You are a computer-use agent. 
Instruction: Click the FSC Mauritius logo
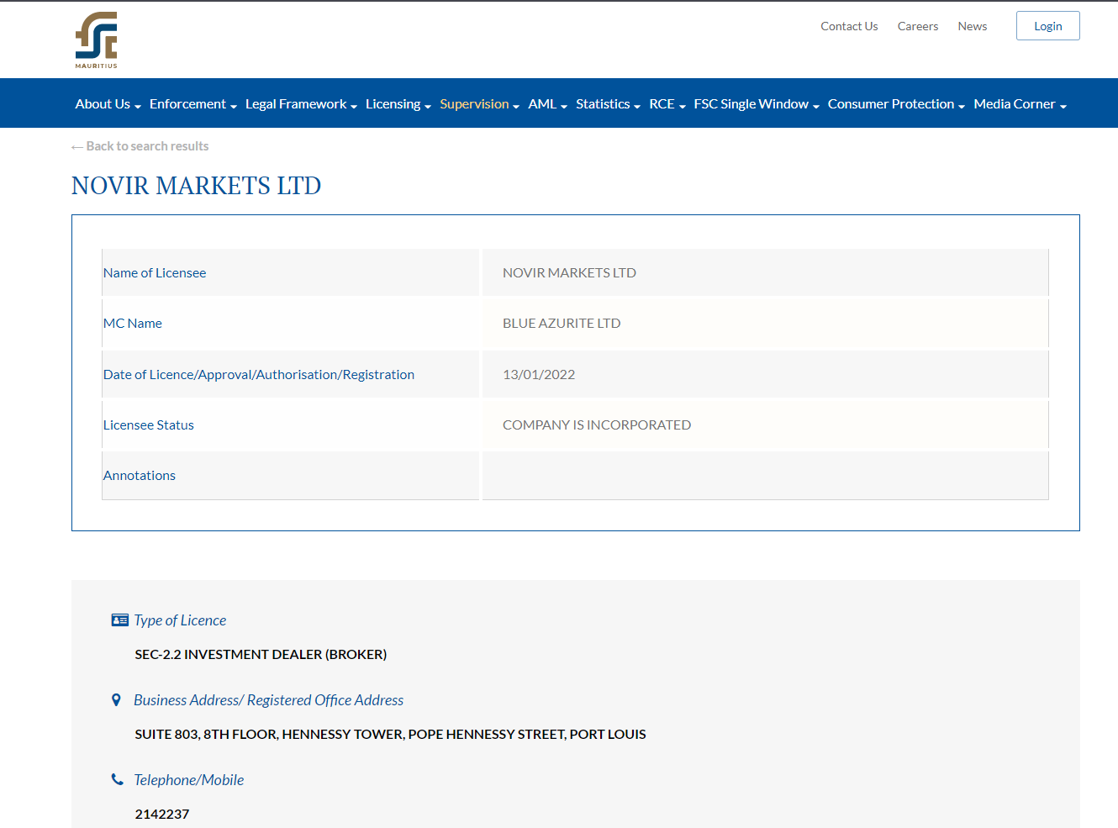click(97, 40)
